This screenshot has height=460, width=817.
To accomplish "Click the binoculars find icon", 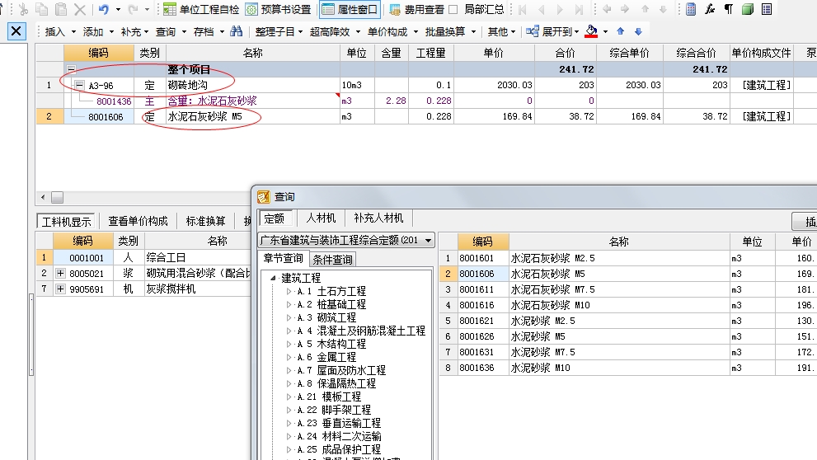I will tap(236, 31).
